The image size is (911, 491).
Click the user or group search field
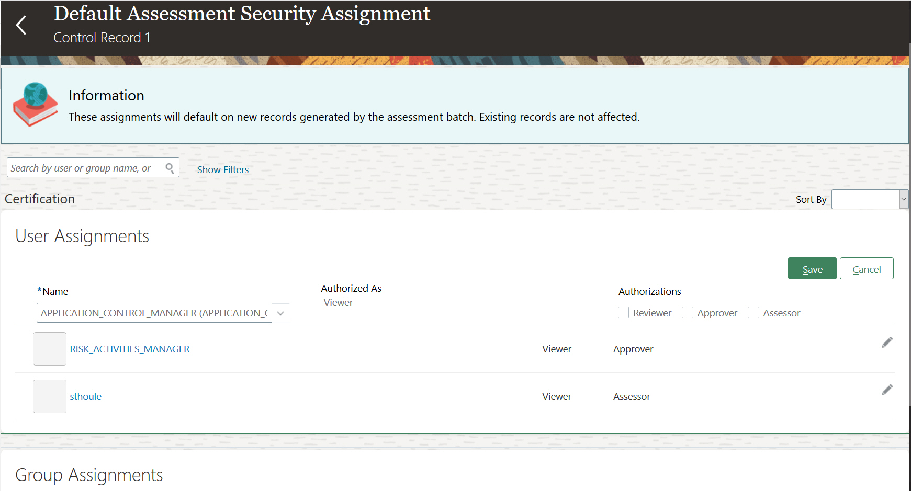coord(84,168)
